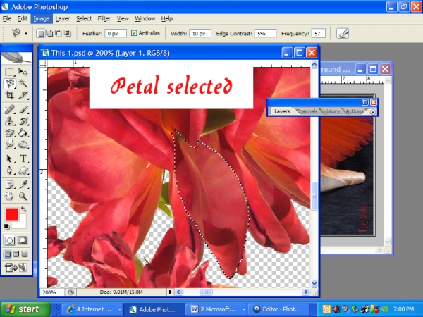Click the Frequency input field
Image resolution: width=423 pixels, height=317 pixels.
click(318, 33)
